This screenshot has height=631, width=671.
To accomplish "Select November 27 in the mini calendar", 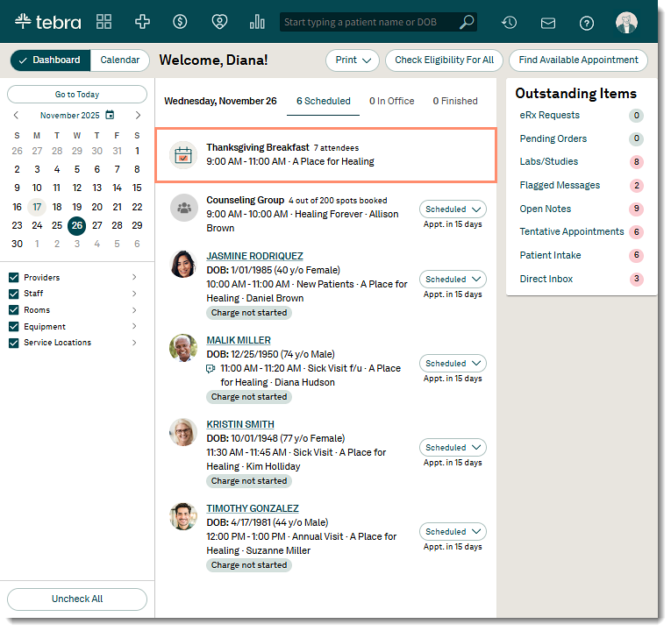I will [97, 225].
